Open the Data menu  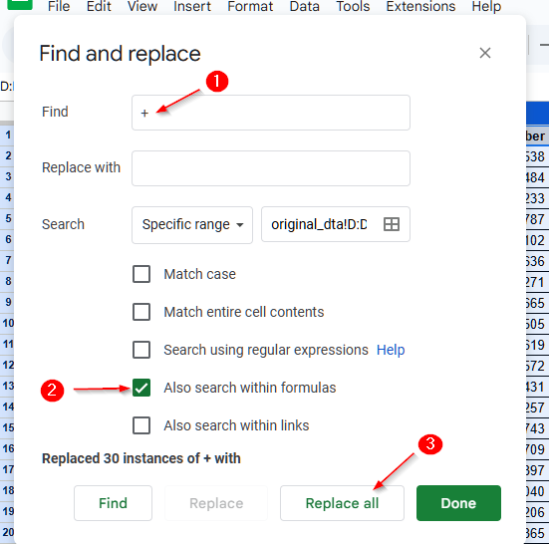tap(304, 6)
